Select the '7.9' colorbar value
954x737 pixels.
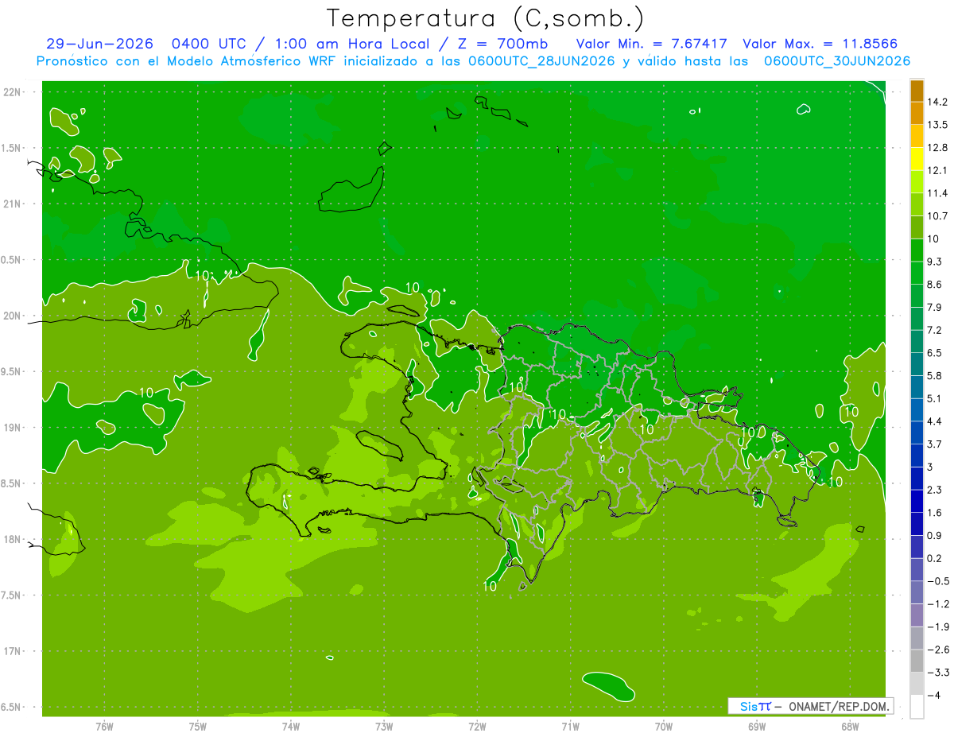[x=935, y=307]
